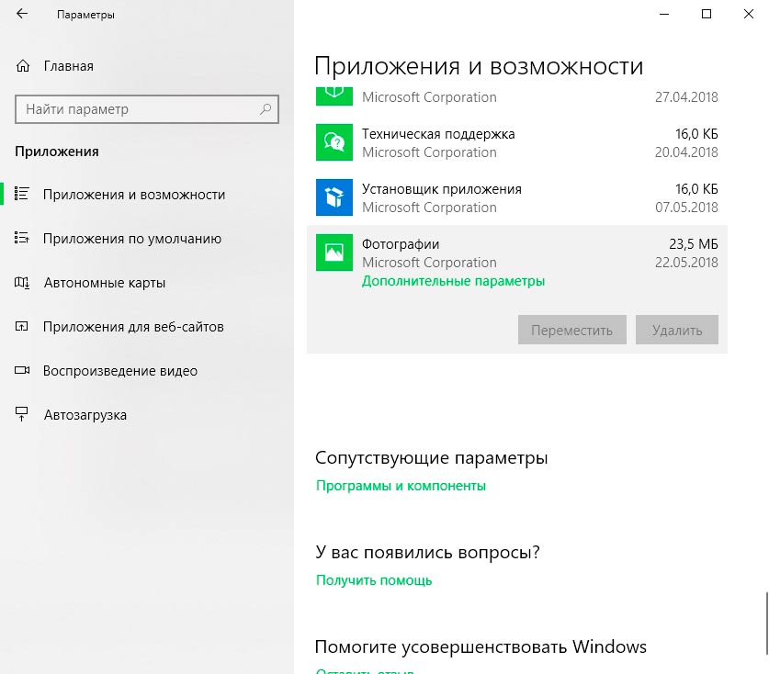Click the Техническая поддержка app icon
The height and width of the screenshot is (674, 769).
point(334,142)
